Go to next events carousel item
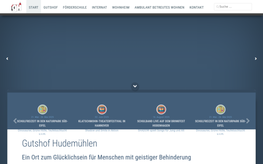The height and width of the screenshot is (164, 263). [248, 121]
